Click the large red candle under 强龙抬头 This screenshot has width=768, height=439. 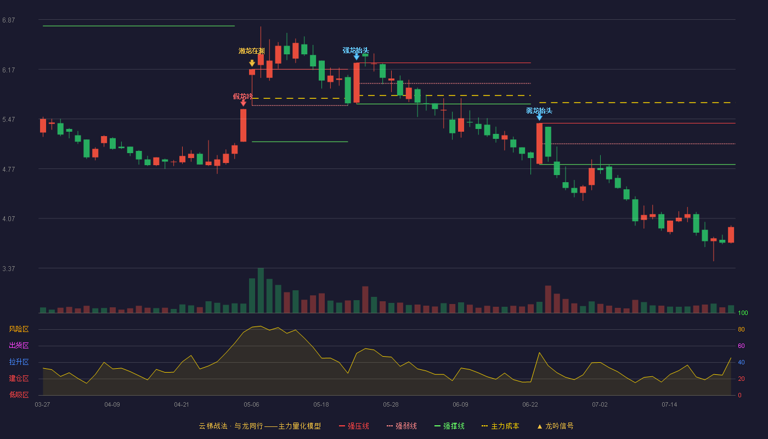[357, 83]
